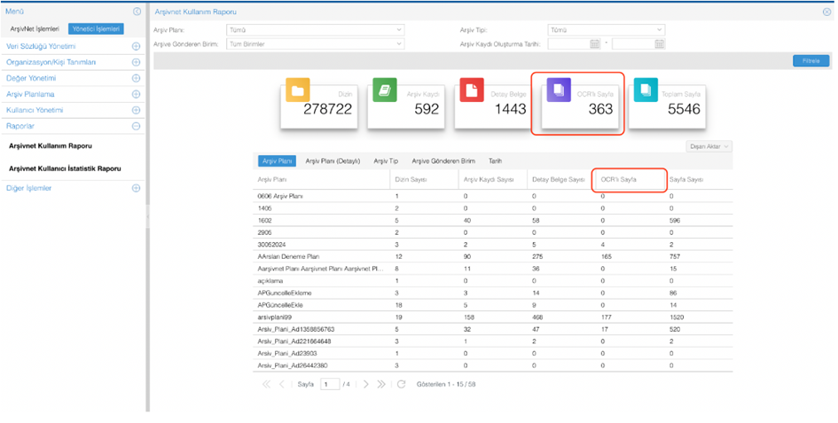The width and height of the screenshot is (838, 423).
Task: Open the start date calendar picker
Action: coord(595,43)
